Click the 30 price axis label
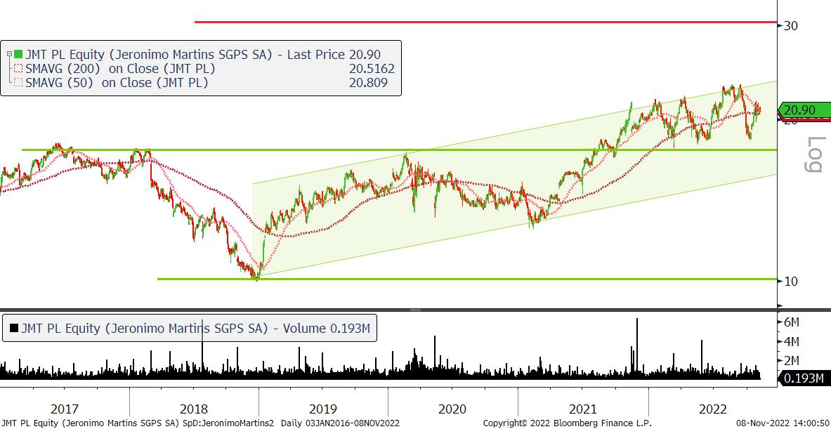831x429 pixels. coord(791,25)
